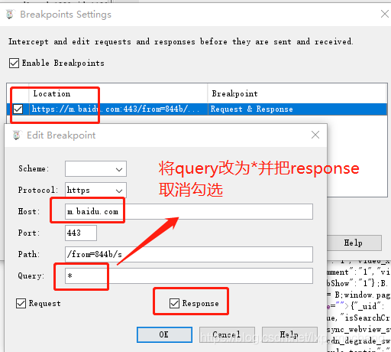
Task: Untick the Response checkbox in Edit Breakpoint
Action: tap(174, 303)
